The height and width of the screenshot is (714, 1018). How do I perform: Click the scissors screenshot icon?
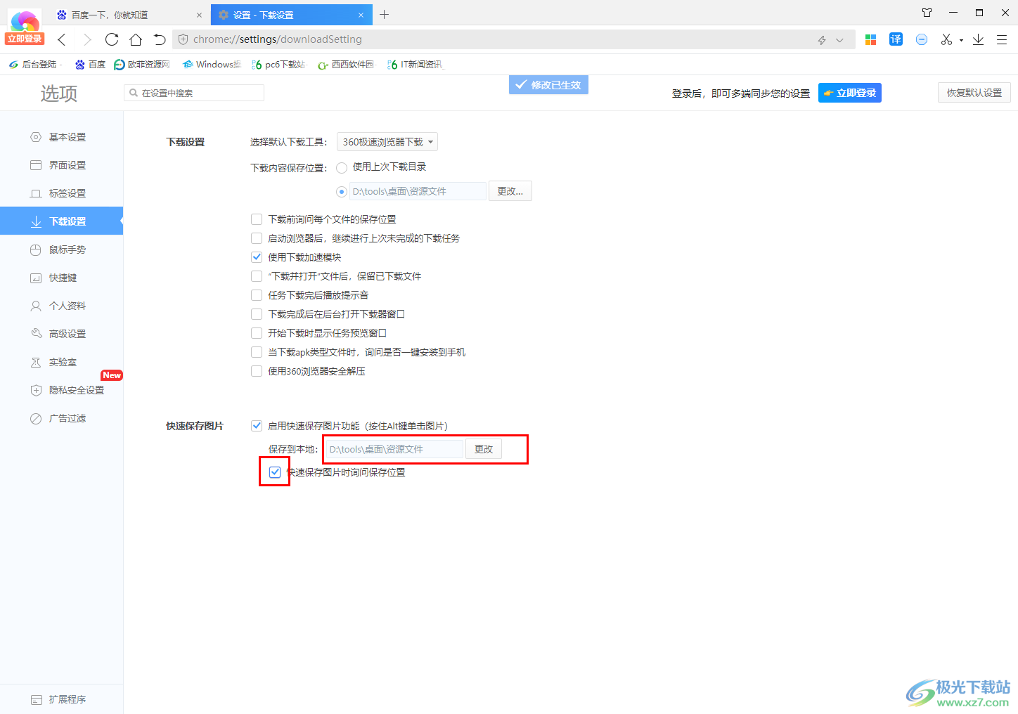[x=946, y=39]
